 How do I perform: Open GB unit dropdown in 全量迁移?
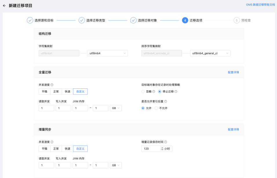point(116,108)
